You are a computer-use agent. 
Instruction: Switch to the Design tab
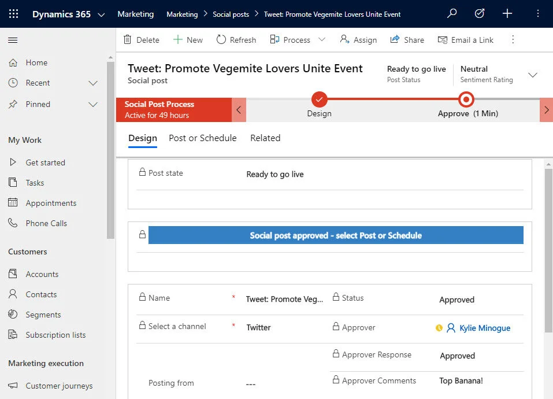[x=143, y=138]
